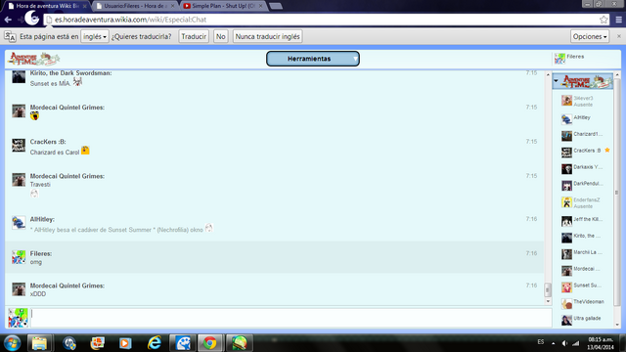Expand the Herramientas dropdown
This screenshot has width=626, height=352.
pos(313,59)
